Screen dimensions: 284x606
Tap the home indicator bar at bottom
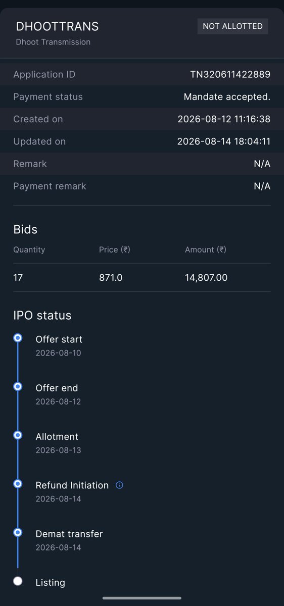click(x=142, y=598)
